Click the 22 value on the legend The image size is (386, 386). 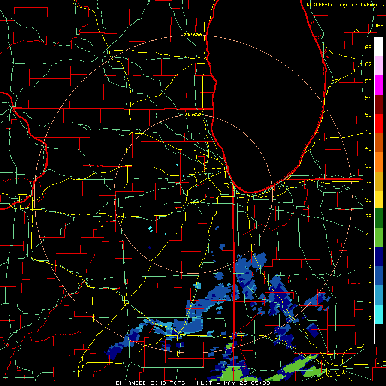click(368, 233)
